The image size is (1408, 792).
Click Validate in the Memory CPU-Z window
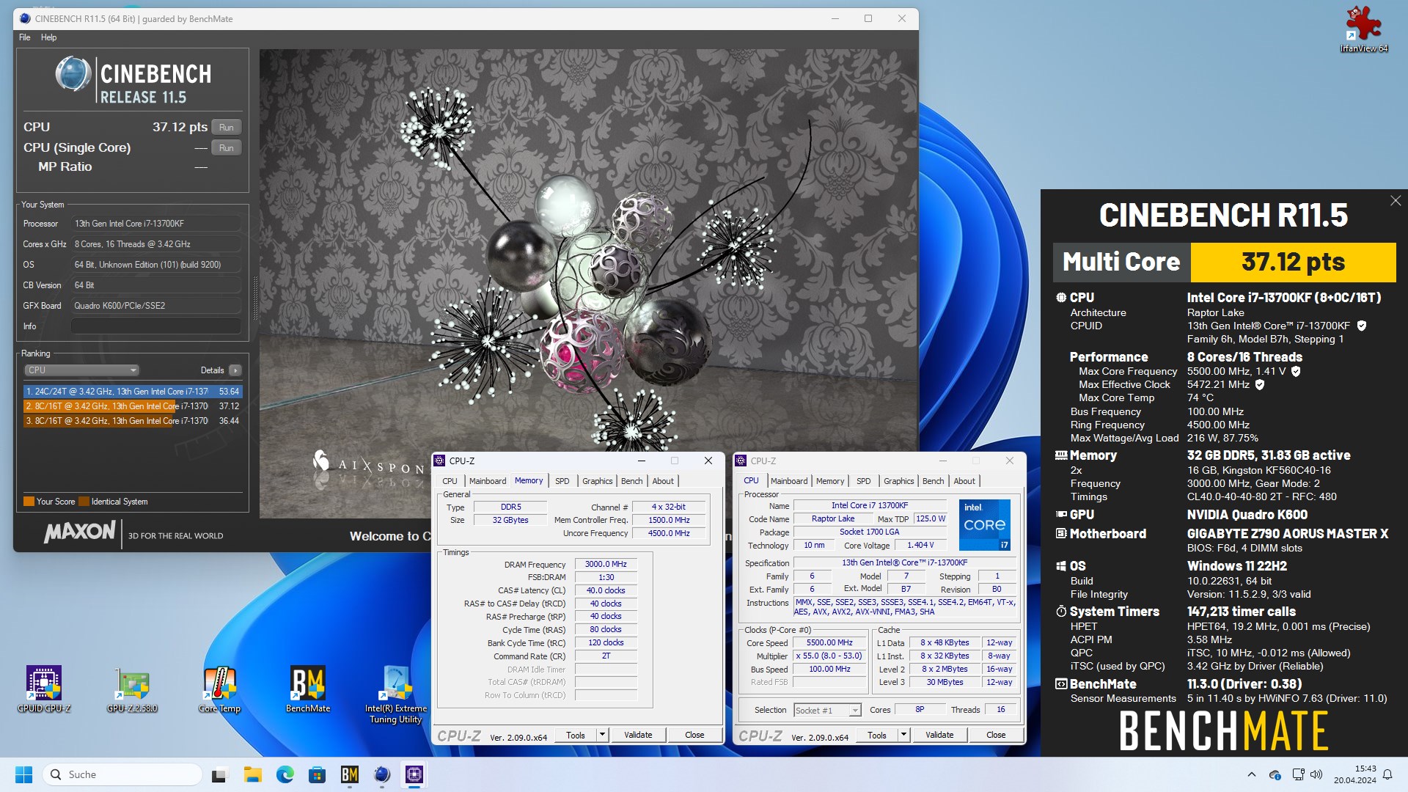tap(638, 735)
